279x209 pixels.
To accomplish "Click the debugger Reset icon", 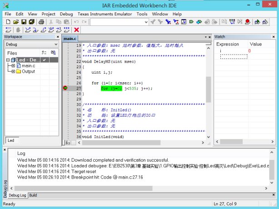I will (x=8, y=30).
